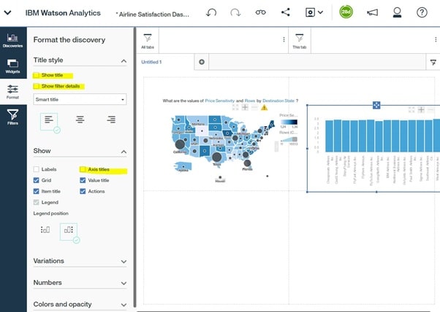Click the All tabs filter icon

tap(148, 41)
